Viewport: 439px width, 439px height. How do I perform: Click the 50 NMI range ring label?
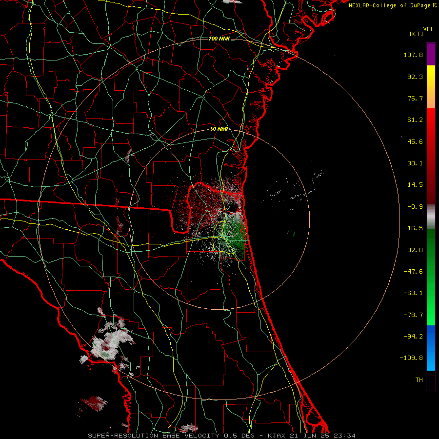coord(219,129)
